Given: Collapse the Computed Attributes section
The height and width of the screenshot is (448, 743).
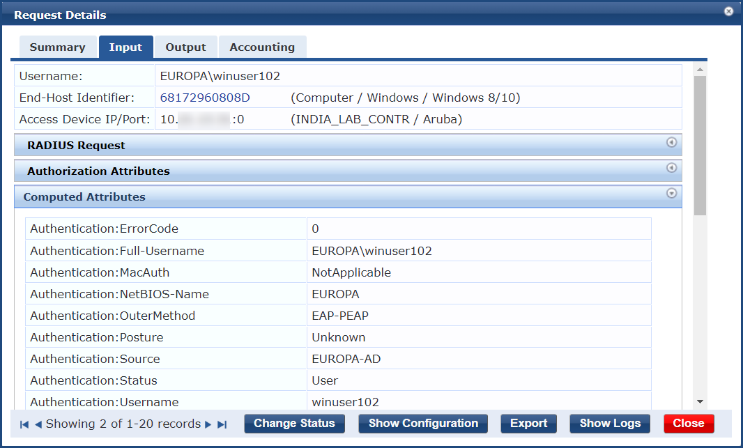Looking at the screenshot, I should (x=348, y=196).
